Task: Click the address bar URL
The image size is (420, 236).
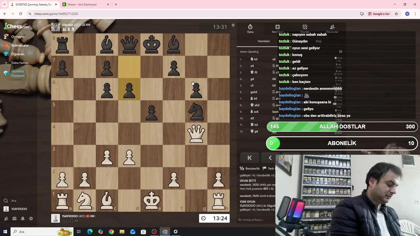Action: coord(56,14)
